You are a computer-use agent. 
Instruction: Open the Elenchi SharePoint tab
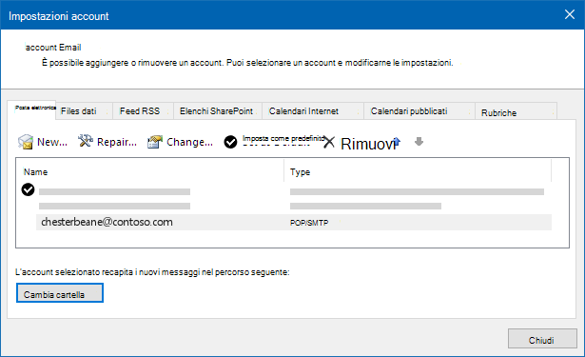[x=218, y=111]
